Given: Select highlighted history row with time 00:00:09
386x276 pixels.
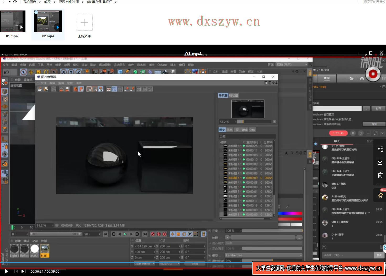Looking at the screenshot, I should 247,178.
